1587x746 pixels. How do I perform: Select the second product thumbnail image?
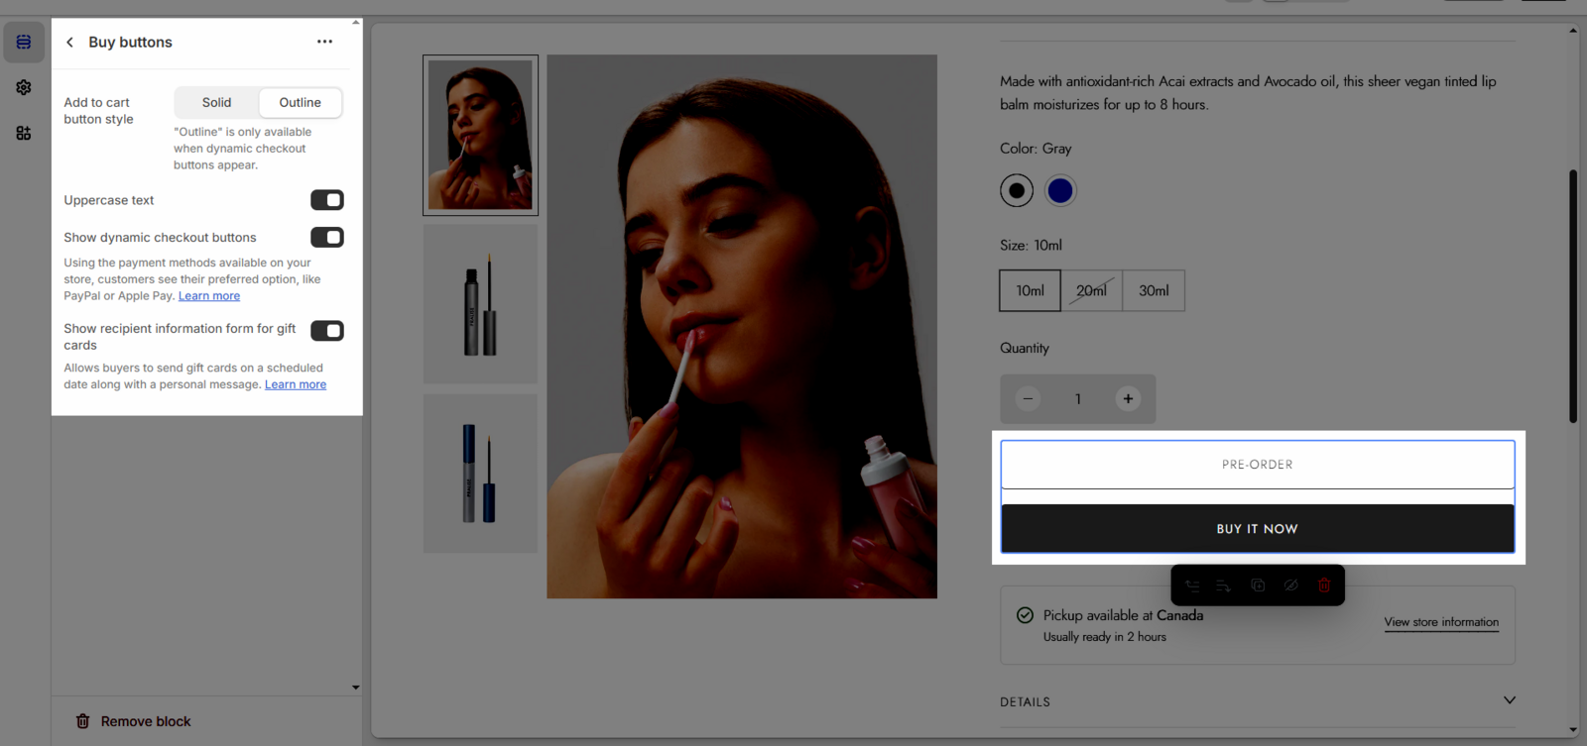480,303
